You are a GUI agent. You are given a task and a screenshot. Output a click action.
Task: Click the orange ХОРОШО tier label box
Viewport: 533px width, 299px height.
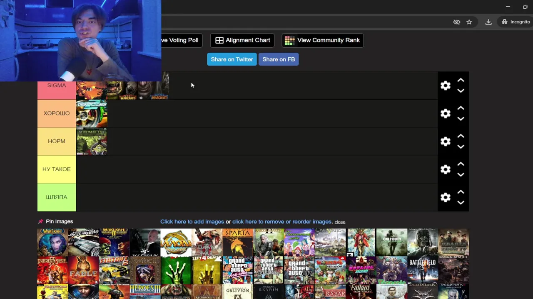coord(57,113)
